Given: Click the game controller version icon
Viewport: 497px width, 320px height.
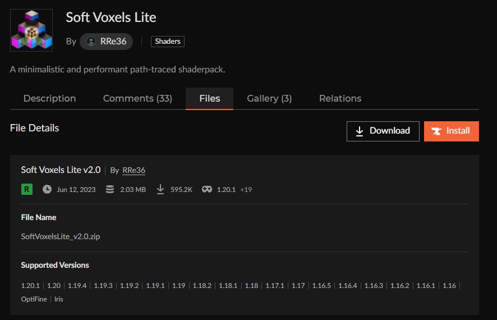Looking at the screenshot, I should pos(207,189).
